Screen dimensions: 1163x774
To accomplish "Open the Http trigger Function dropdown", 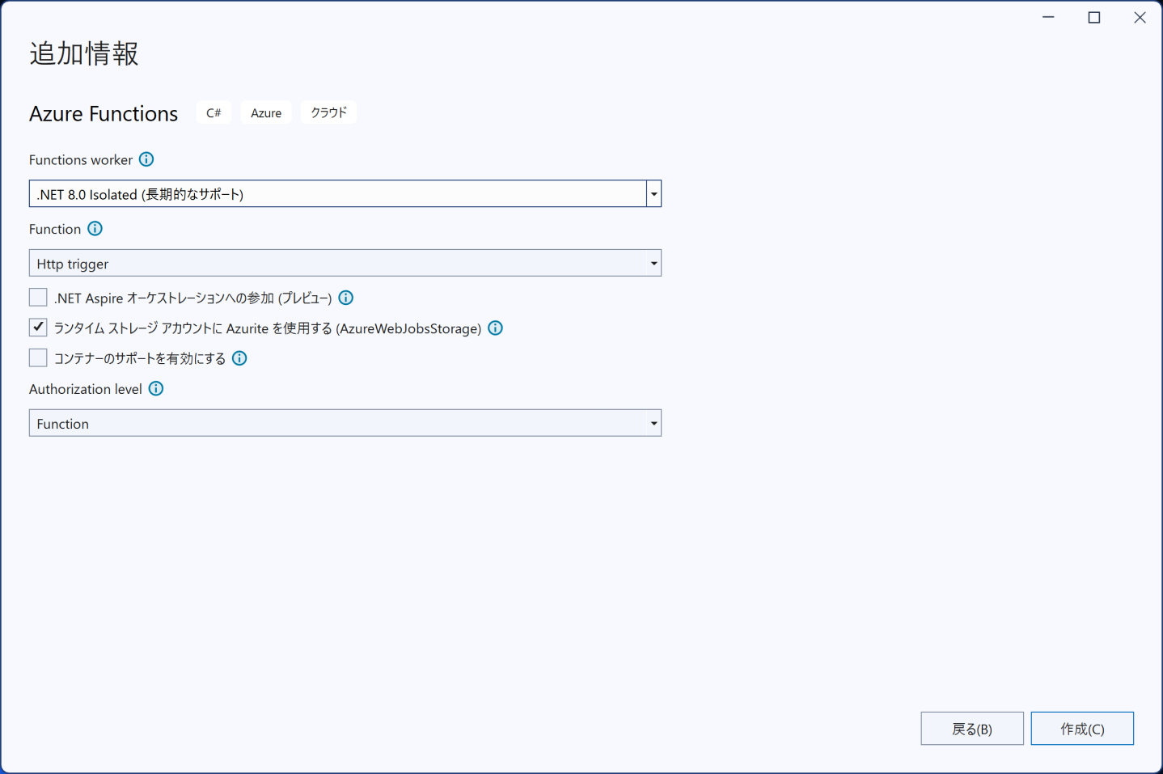I will tap(345, 263).
